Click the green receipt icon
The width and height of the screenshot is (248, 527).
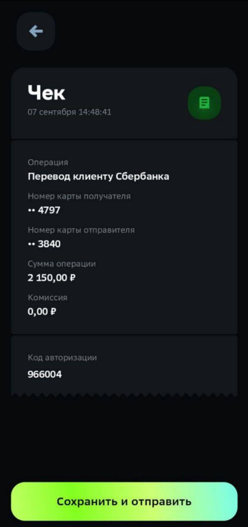coord(204,103)
